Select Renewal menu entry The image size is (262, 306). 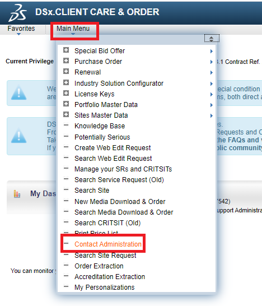88,72
